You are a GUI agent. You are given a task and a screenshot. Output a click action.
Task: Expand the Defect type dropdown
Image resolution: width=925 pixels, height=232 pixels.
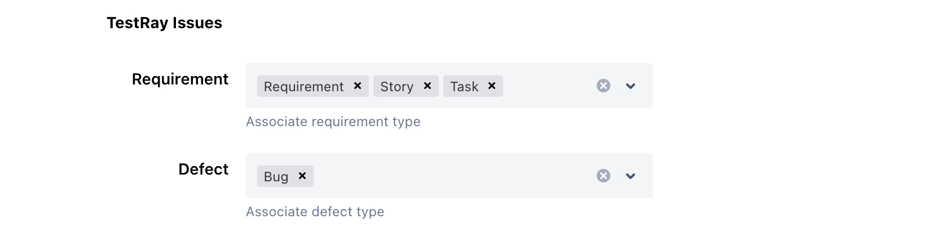(631, 176)
